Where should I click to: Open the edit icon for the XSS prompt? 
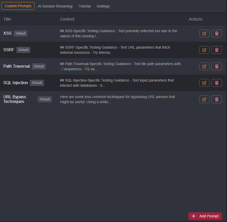coord(204,33)
